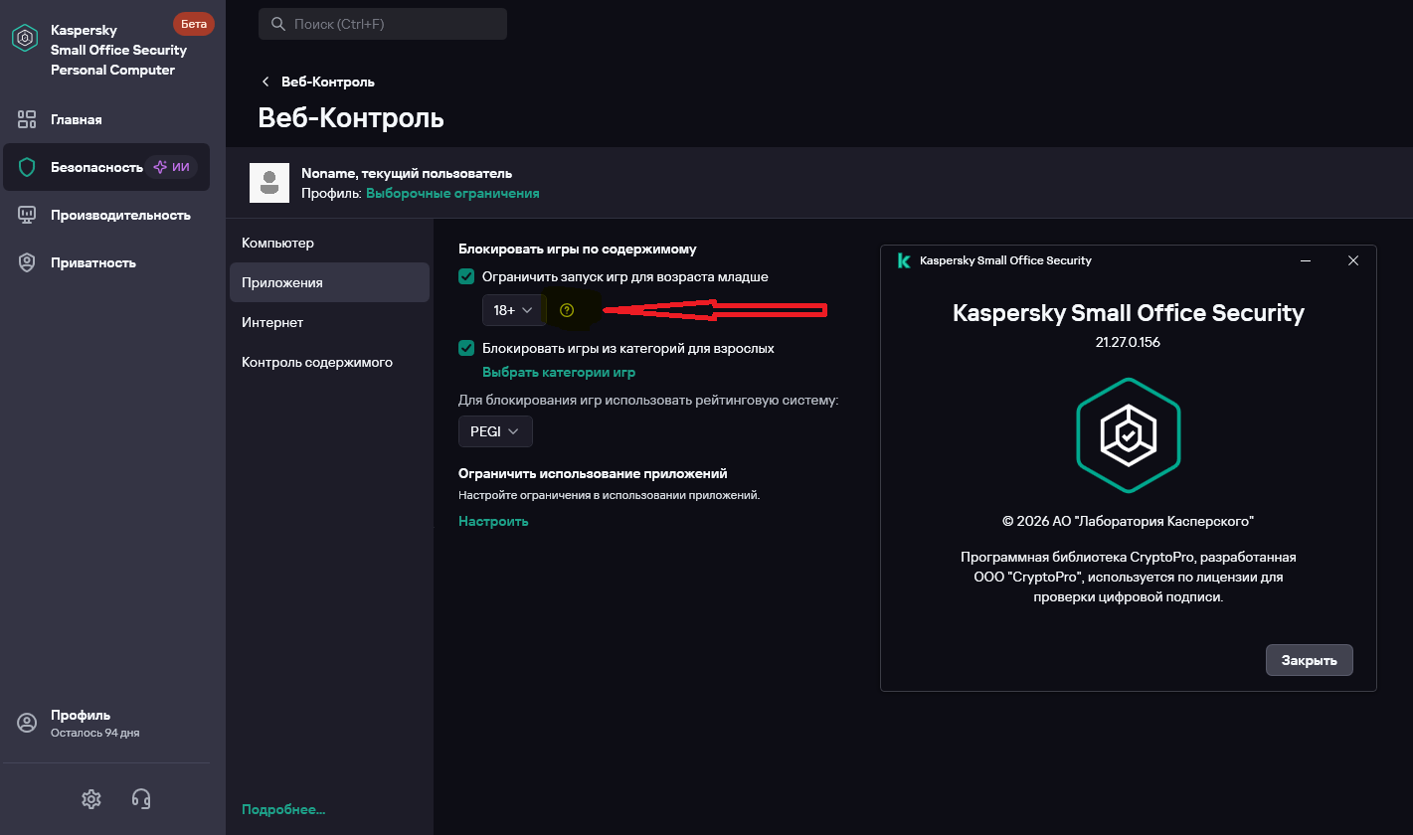This screenshot has width=1413, height=835.
Task: Click the Ограничить использование приложений heading
Action: (593, 473)
